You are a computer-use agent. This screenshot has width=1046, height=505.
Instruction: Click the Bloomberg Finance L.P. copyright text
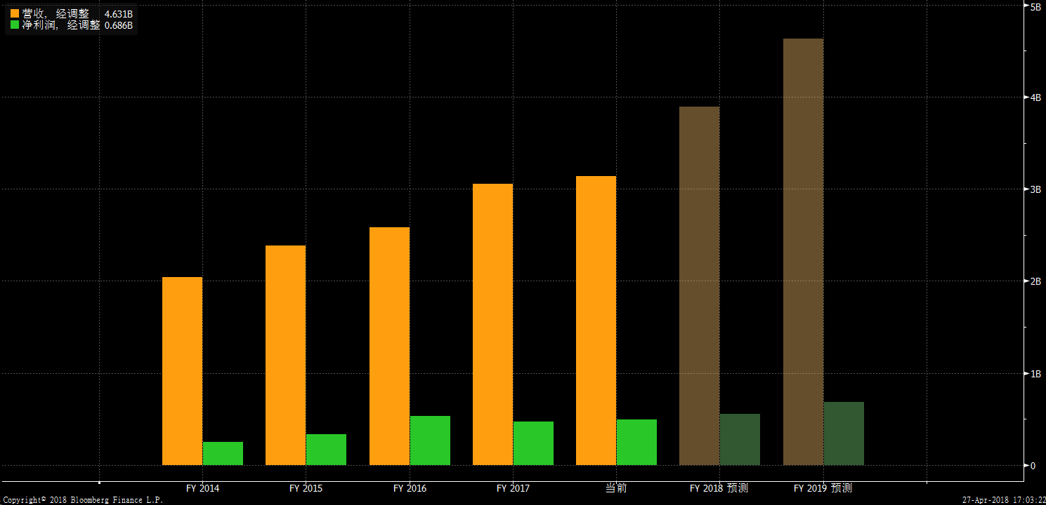click(81, 500)
